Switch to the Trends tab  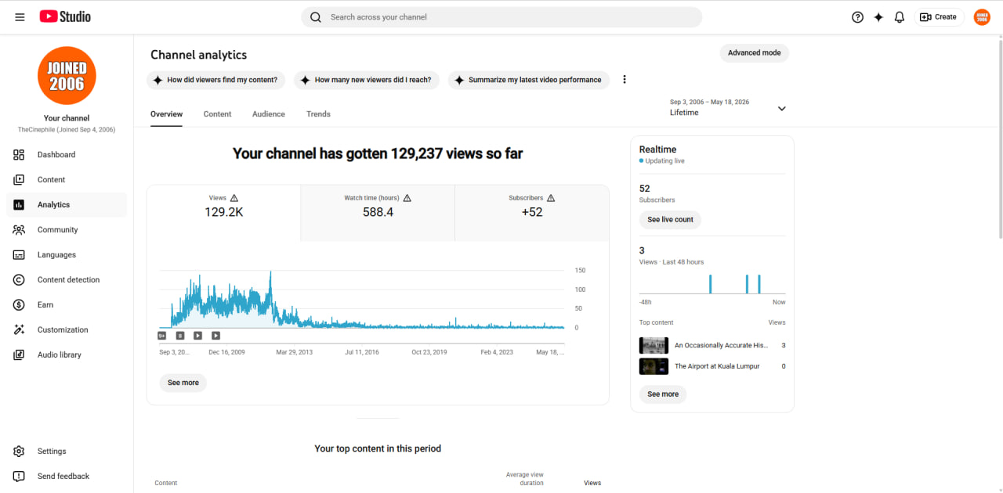coord(318,114)
